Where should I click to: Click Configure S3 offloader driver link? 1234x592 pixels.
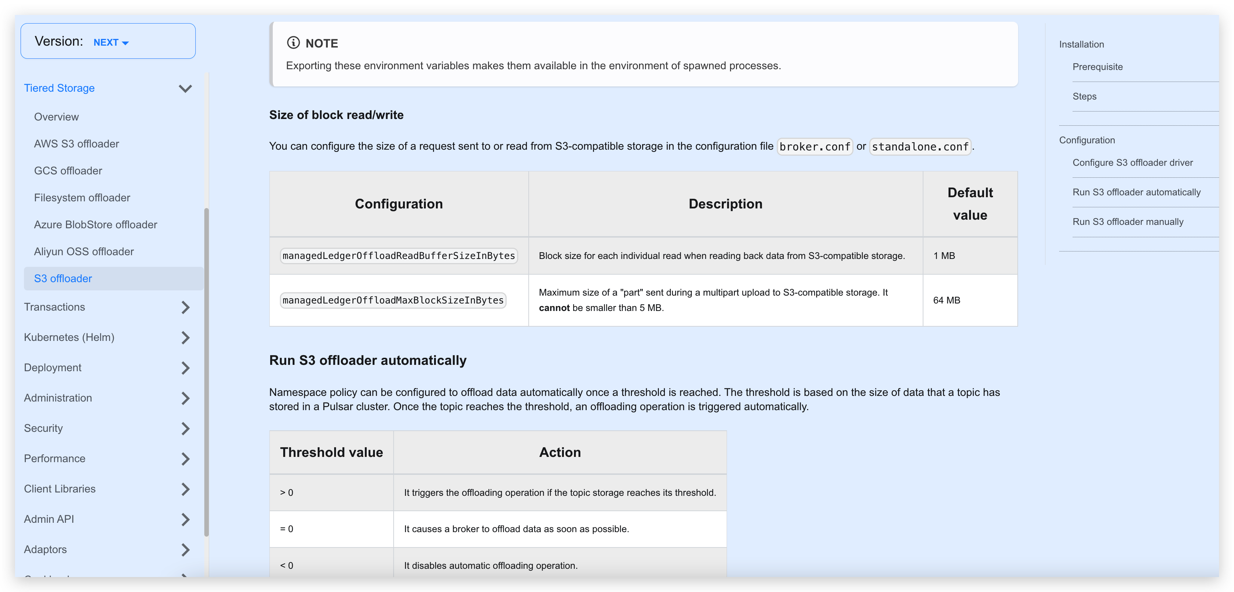click(x=1133, y=163)
